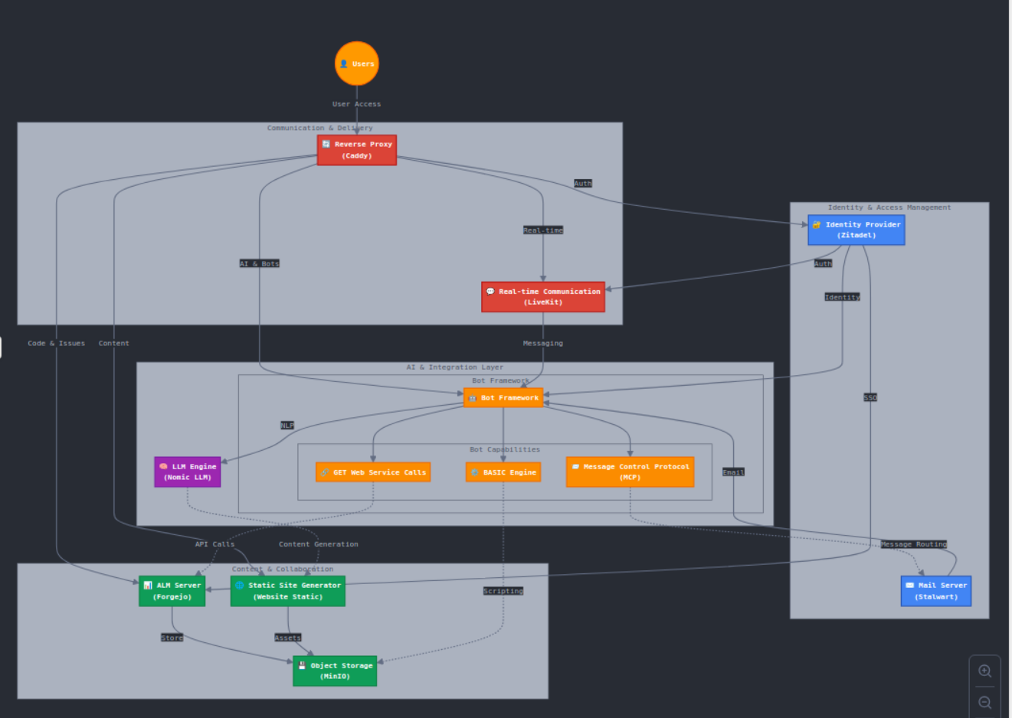Click the zoom in magnifier icon
This screenshot has width=1012, height=718.
(x=984, y=671)
